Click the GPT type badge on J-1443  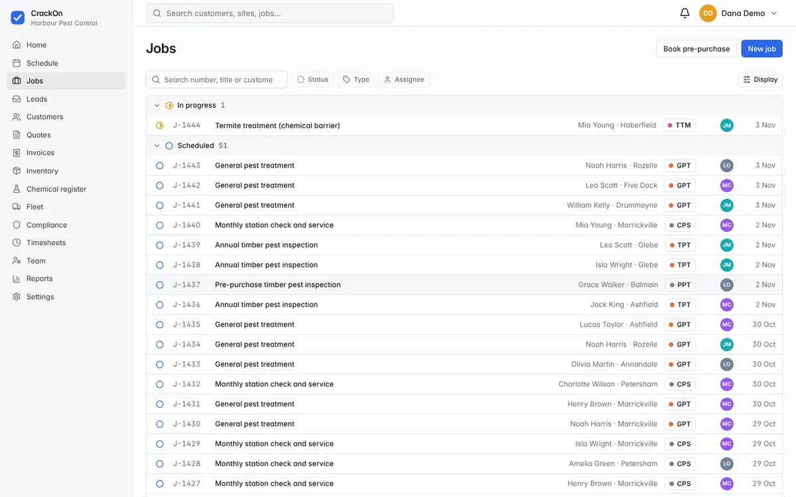click(680, 166)
